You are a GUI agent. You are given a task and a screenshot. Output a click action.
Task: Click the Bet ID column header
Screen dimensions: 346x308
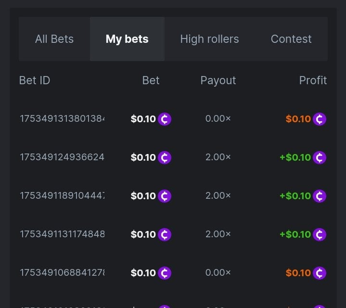pyautogui.click(x=35, y=80)
